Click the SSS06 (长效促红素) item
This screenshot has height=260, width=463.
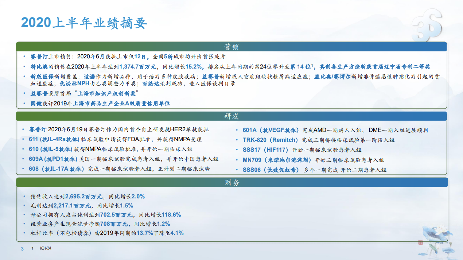[x=314, y=170]
